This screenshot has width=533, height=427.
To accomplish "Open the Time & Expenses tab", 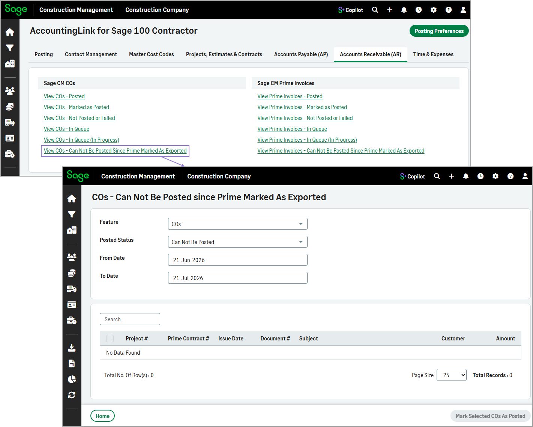I will point(433,54).
